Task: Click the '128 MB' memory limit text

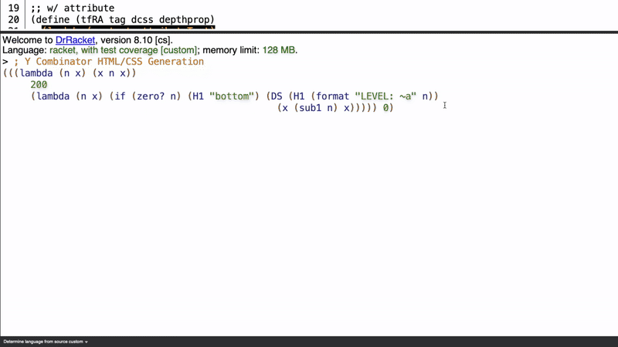Action: pos(278,50)
